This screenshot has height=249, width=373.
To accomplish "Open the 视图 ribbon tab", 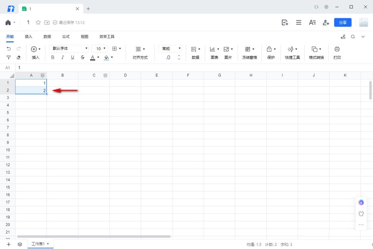I will click(84, 37).
